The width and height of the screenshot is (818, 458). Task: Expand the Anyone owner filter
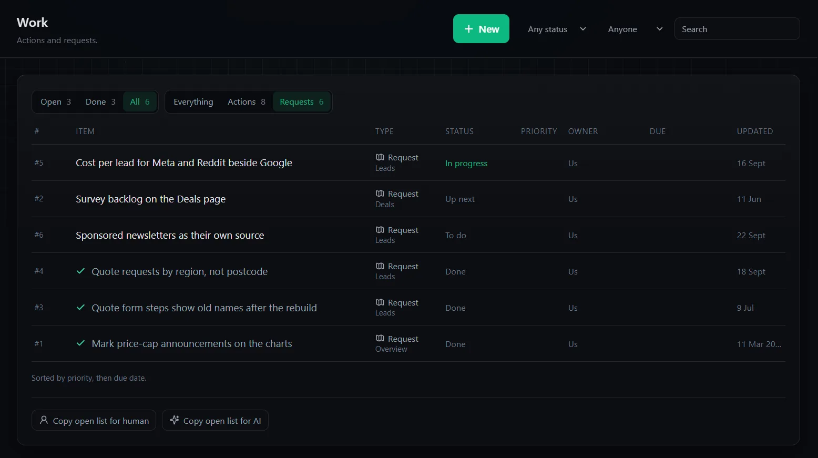635,29
